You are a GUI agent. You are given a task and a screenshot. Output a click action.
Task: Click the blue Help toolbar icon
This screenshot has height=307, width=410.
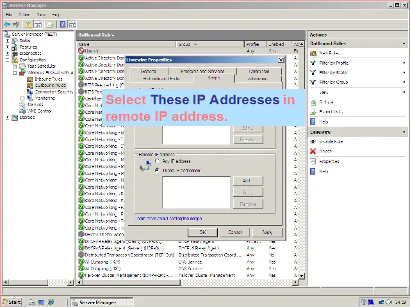click(x=63, y=24)
